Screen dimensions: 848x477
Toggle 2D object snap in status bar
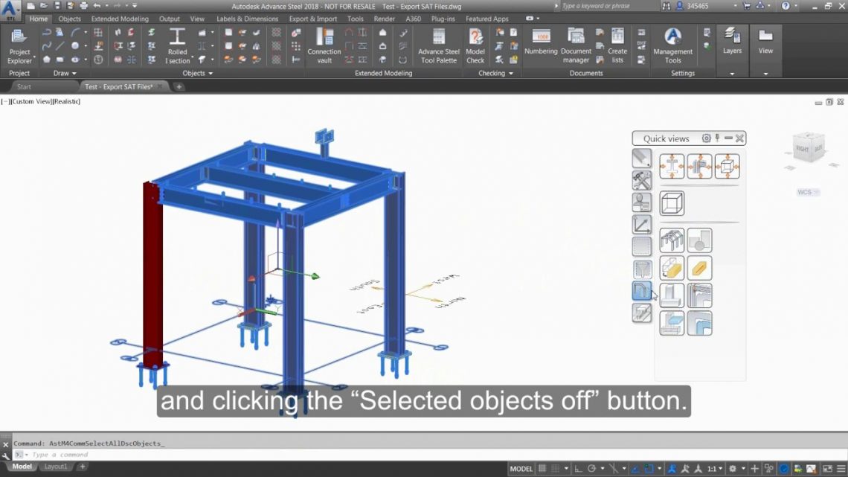pos(649,468)
